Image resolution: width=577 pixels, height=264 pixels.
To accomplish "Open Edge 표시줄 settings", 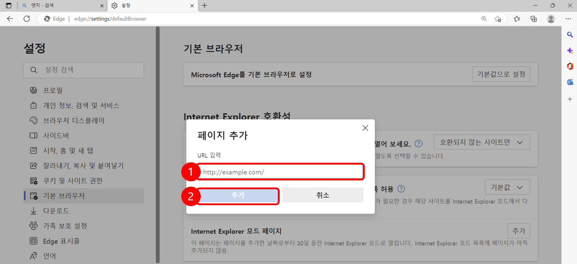I will 84,241.
